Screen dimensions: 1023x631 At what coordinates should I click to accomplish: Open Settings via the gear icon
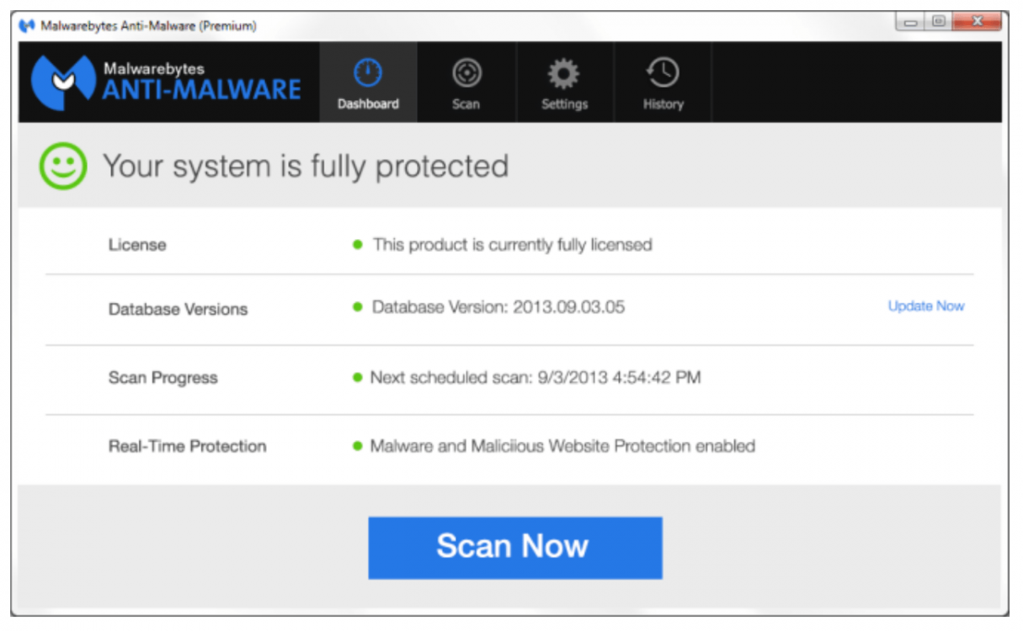pyautogui.click(x=564, y=74)
